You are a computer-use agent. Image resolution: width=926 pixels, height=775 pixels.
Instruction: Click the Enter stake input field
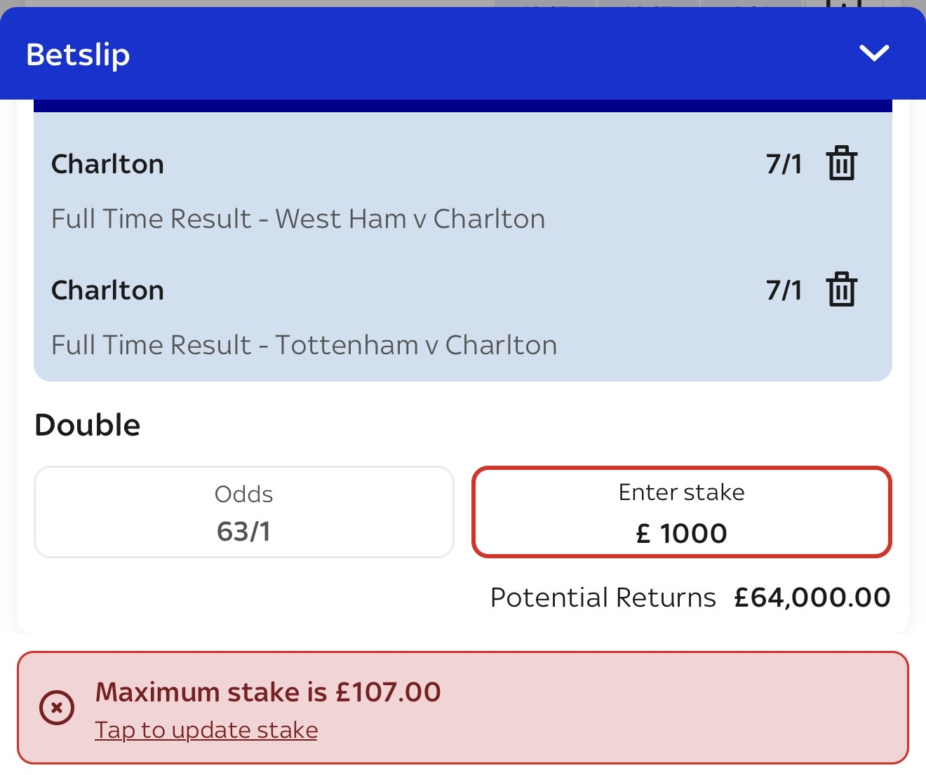pyautogui.click(x=681, y=512)
